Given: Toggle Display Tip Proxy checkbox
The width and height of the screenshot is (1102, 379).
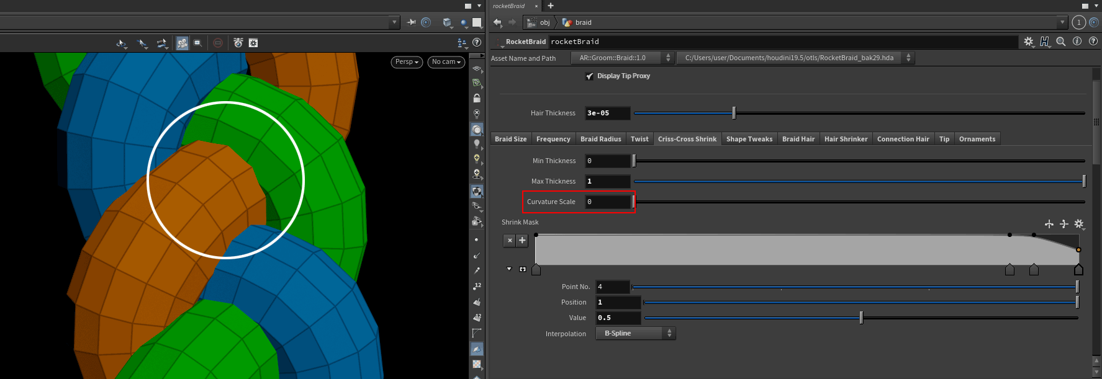Looking at the screenshot, I should pos(590,76).
